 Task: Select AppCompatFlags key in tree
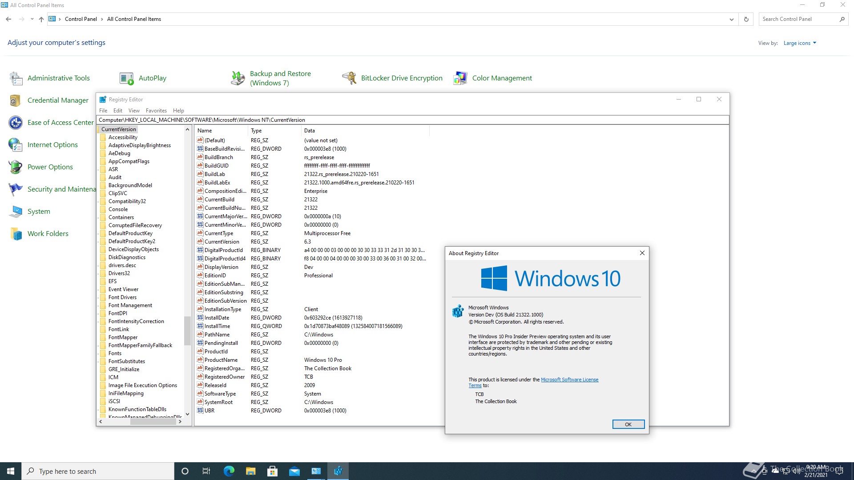(x=129, y=161)
